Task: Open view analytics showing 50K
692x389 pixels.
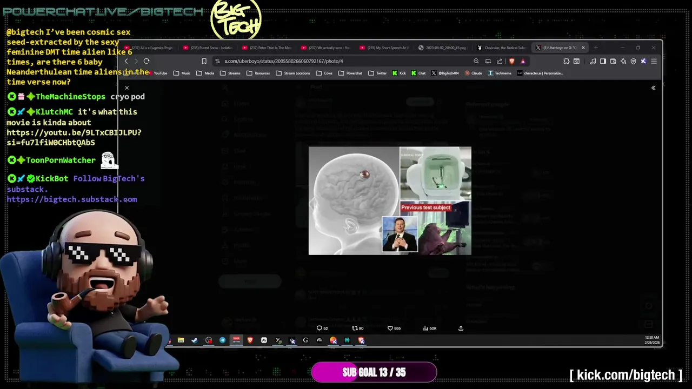Action: coord(430,328)
